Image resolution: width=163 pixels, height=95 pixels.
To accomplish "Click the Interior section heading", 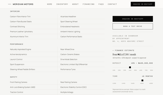I will pyautogui.click(x=15, y=11).
